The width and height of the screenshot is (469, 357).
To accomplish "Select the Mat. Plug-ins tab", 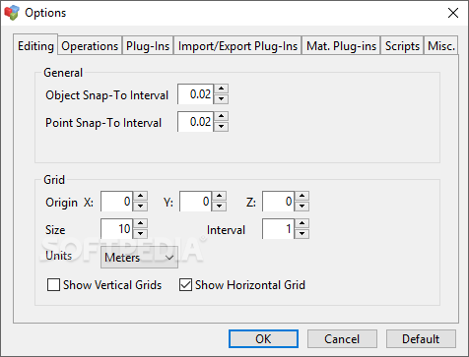I will pyautogui.click(x=341, y=46).
